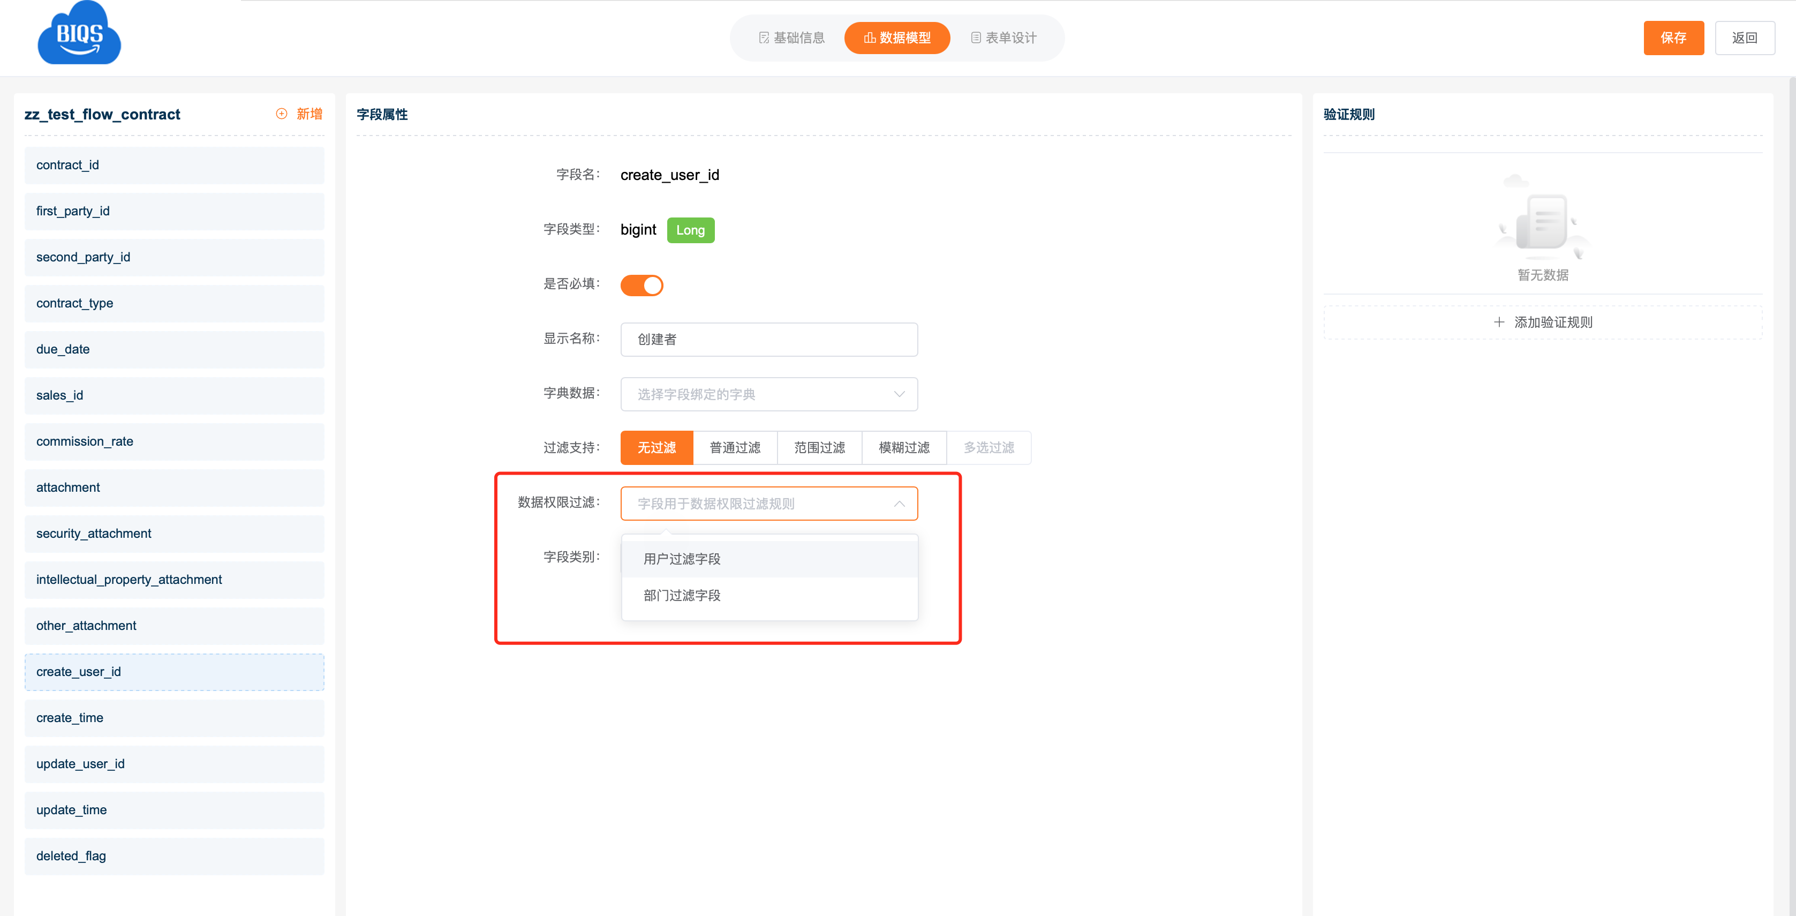Select create_time field in list
This screenshot has width=1796, height=916.
[x=175, y=717]
